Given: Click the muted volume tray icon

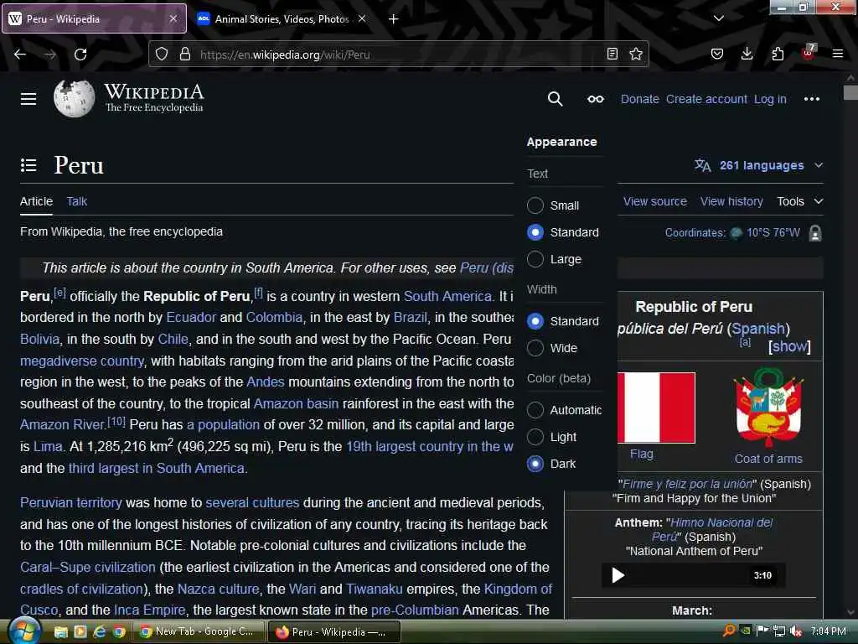Looking at the screenshot, I should 796,631.
